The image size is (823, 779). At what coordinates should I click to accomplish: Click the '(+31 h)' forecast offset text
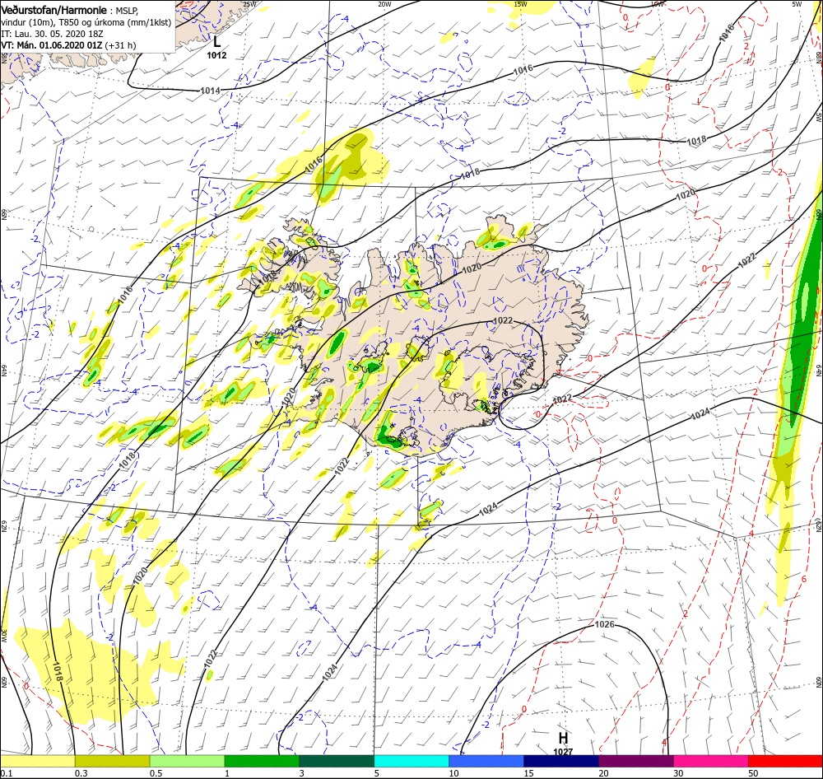click(120, 45)
